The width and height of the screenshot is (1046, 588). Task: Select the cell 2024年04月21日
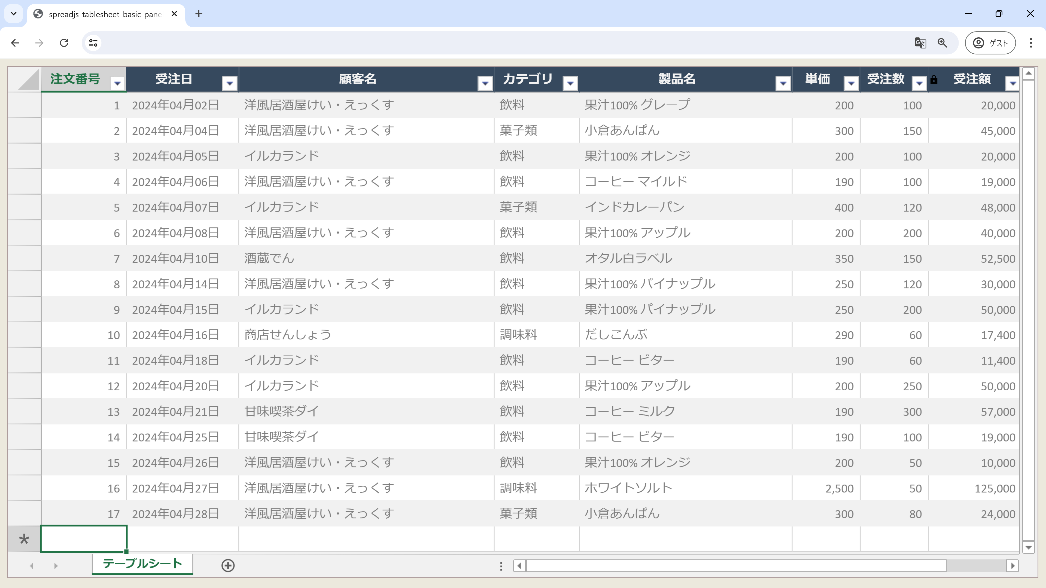(x=183, y=412)
